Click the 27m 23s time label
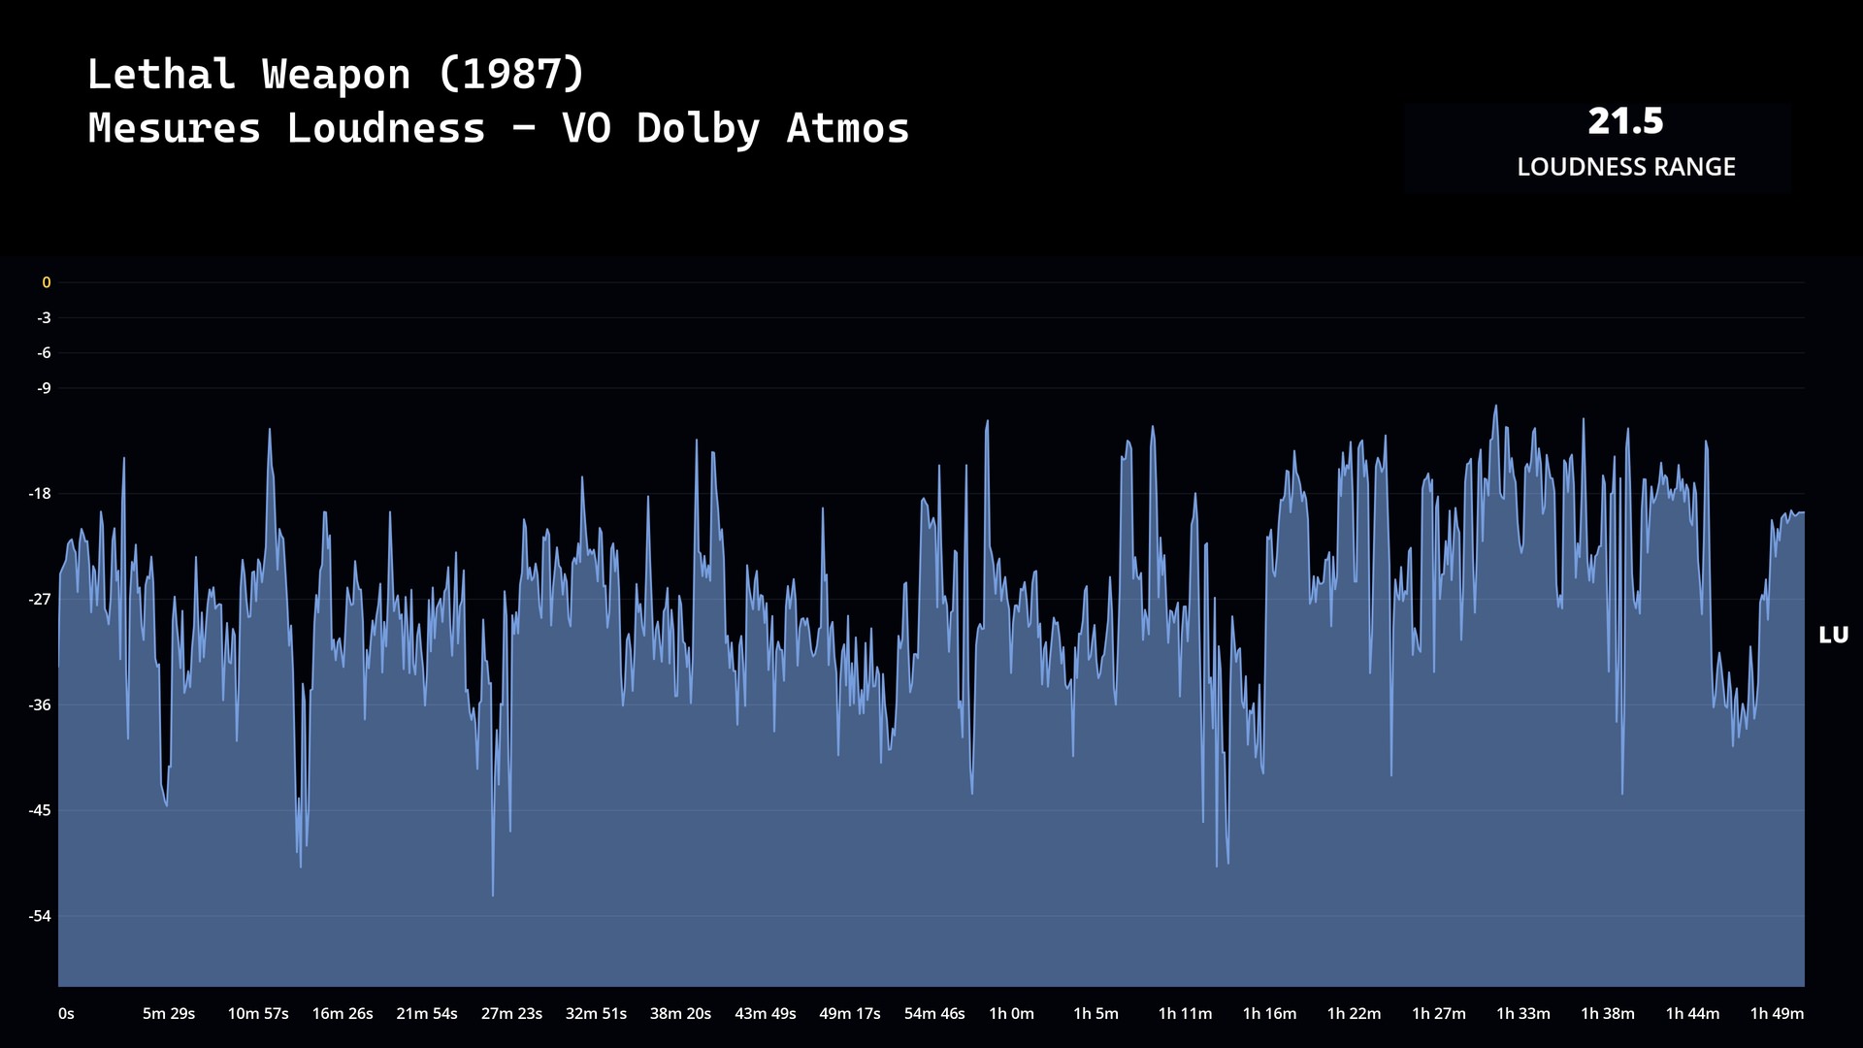The width and height of the screenshot is (1863, 1048). [x=511, y=1013]
